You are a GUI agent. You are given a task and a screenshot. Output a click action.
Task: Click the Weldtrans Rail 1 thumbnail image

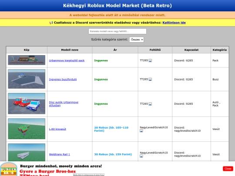[x=27, y=153]
